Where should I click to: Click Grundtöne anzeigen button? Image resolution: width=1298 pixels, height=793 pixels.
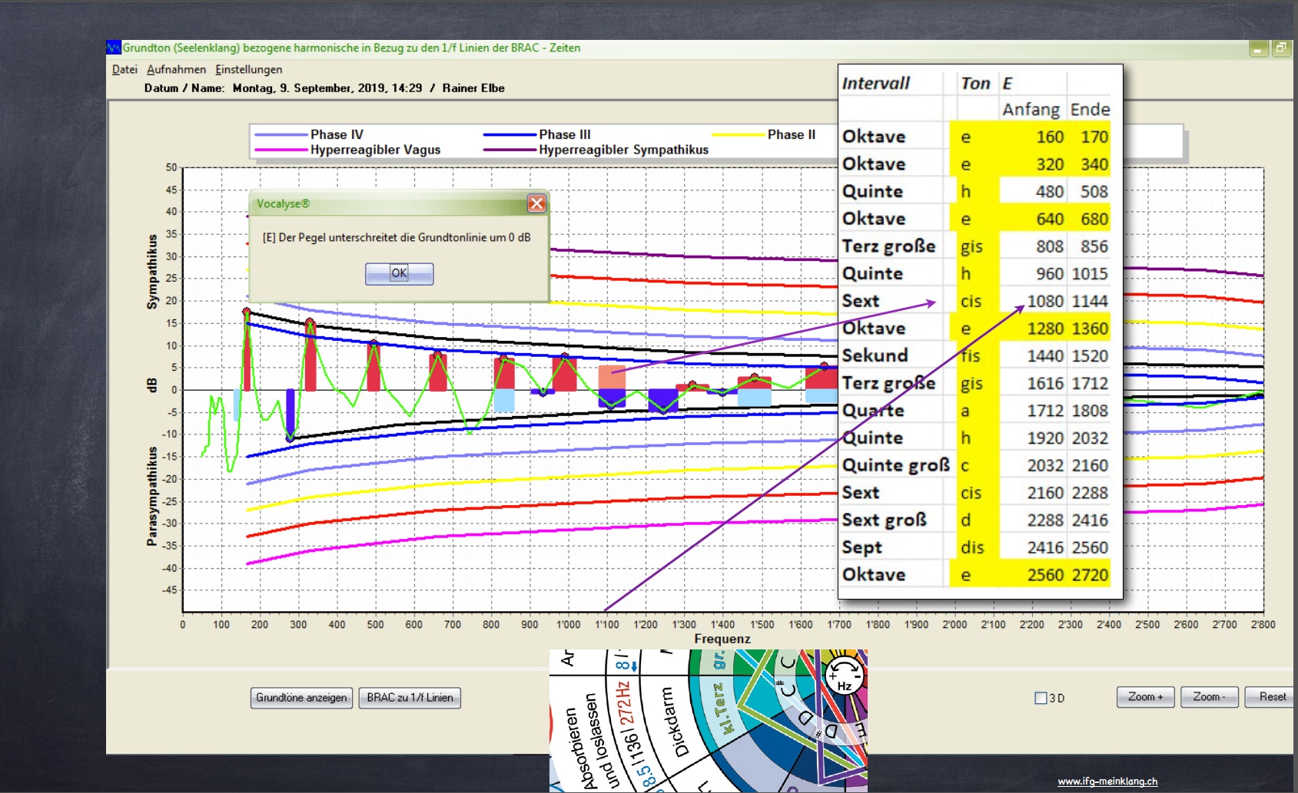pos(301,697)
